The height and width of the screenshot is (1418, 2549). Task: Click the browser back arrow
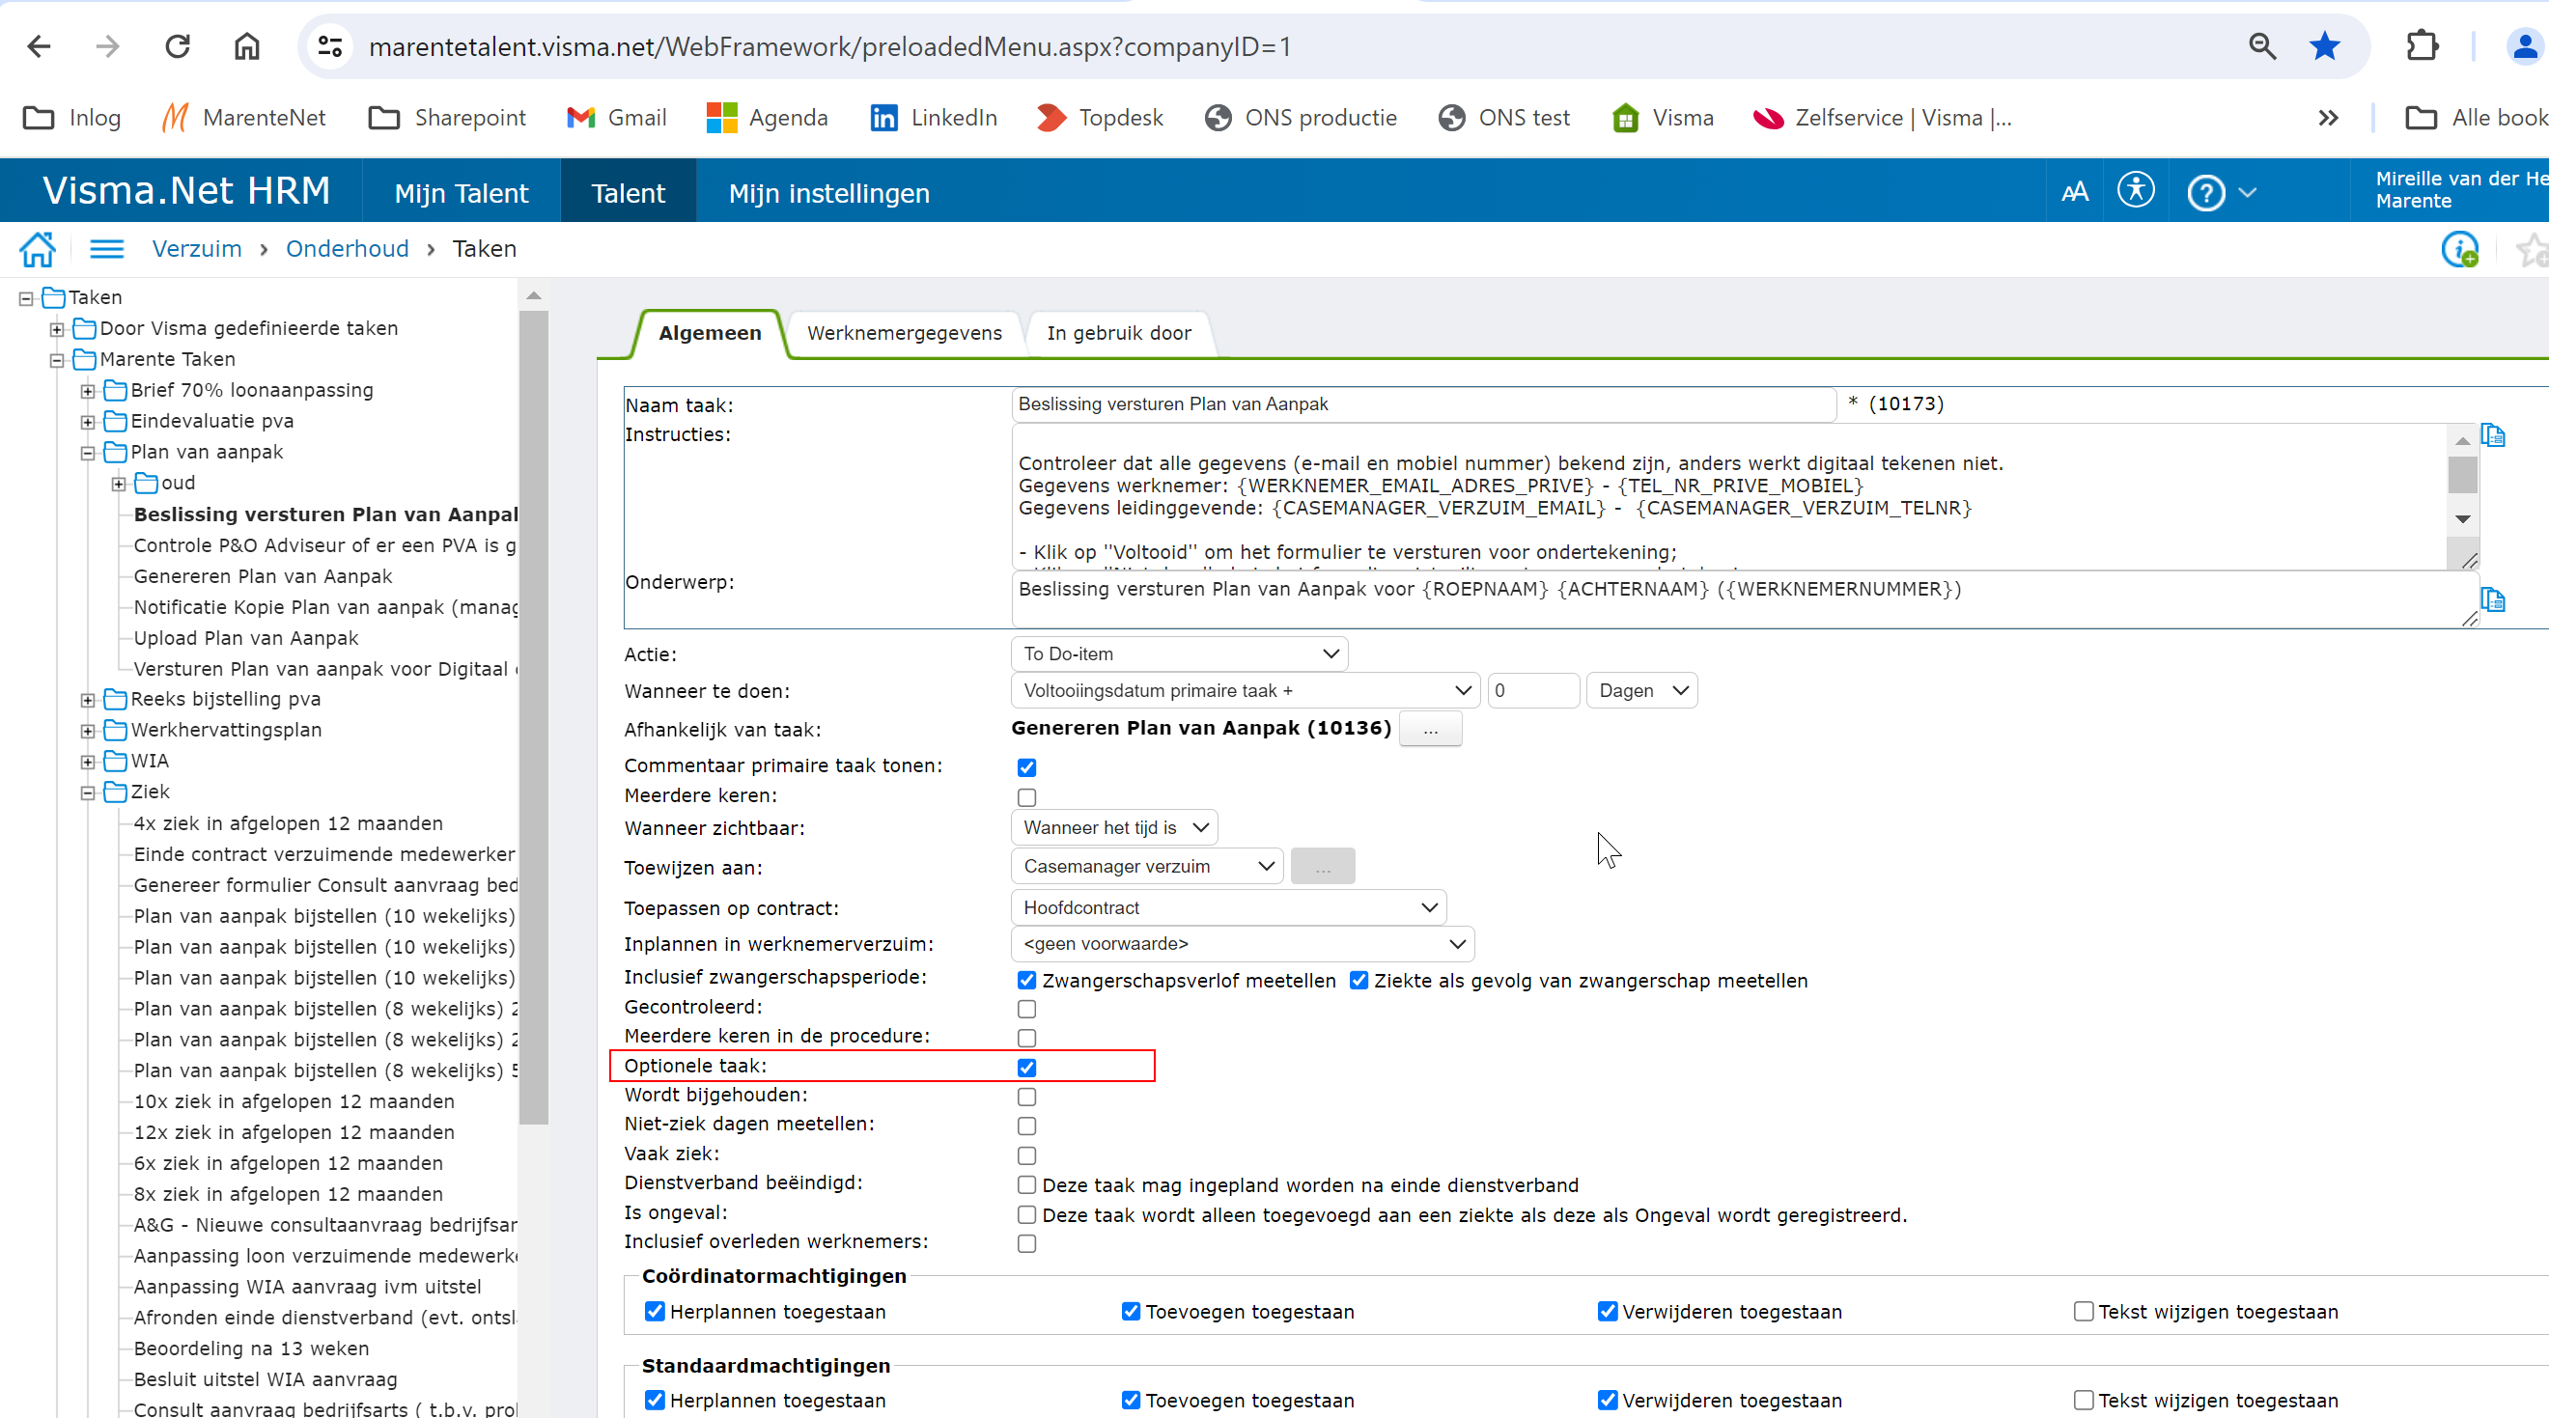(x=39, y=46)
